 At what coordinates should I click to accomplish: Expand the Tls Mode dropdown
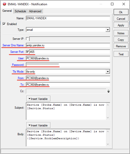click(x=108, y=72)
